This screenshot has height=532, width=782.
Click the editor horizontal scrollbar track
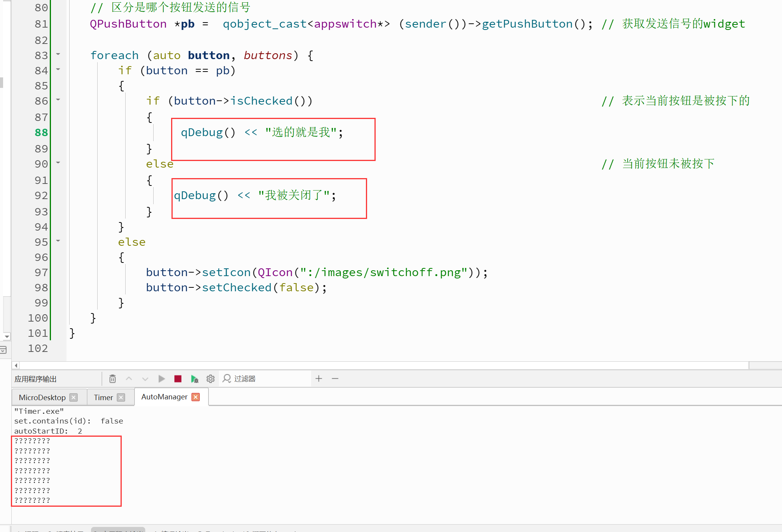pyautogui.click(x=384, y=366)
